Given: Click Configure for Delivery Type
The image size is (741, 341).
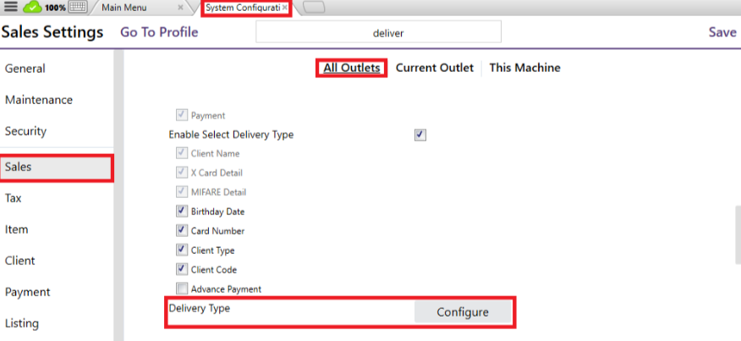Looking at the screenshot, I should tap(463, 312).
